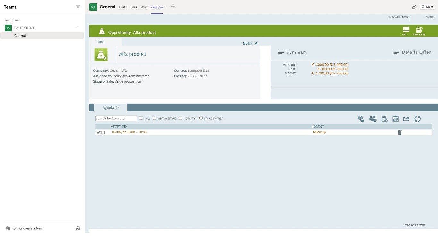Switch to the Files tab

134,7
